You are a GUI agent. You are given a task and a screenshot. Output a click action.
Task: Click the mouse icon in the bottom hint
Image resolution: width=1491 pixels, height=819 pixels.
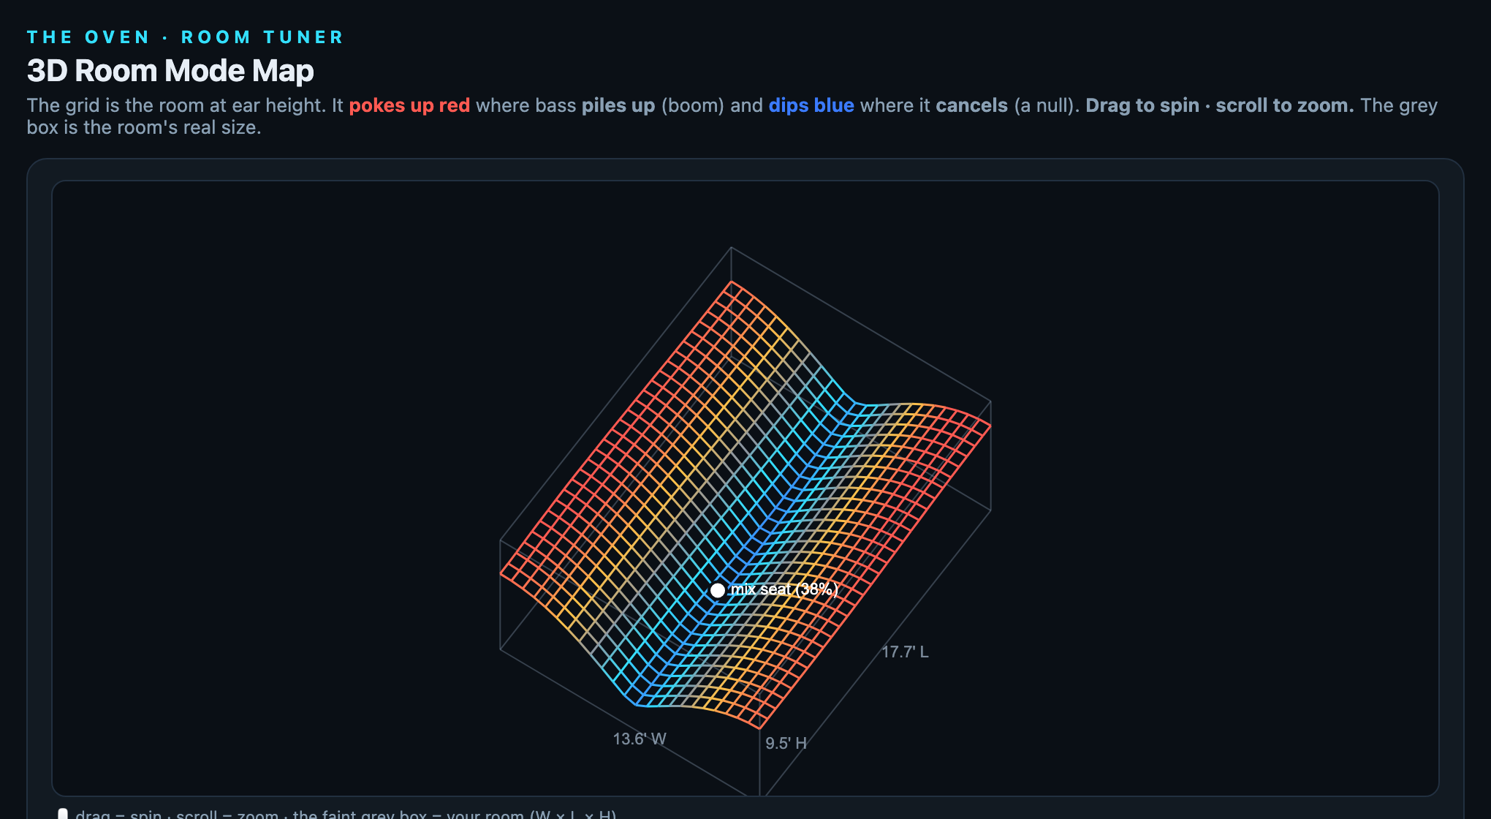[x=63, y=814]
